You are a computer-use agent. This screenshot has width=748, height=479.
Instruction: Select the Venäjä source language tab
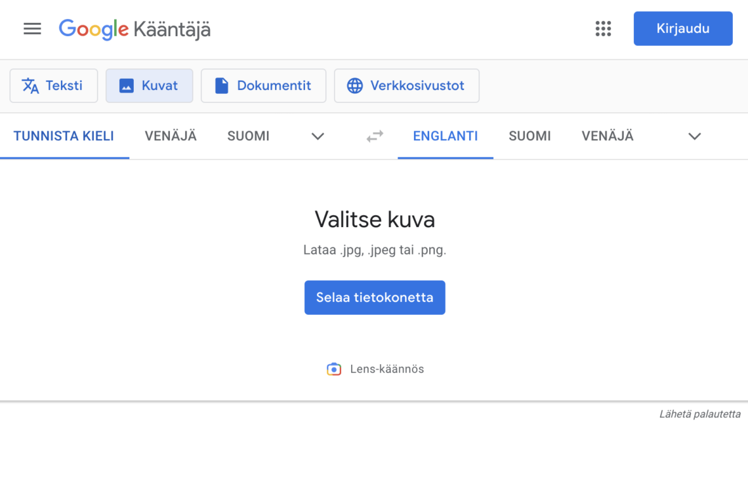pos(171,136)
